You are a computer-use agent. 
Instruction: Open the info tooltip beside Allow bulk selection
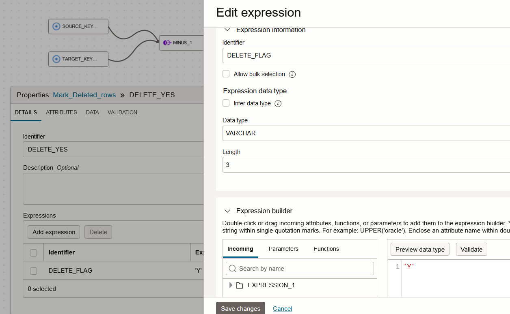click(x=293, y=74)
